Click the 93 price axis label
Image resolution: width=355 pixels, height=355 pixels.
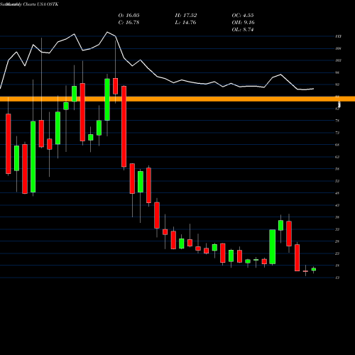[337, 84]
